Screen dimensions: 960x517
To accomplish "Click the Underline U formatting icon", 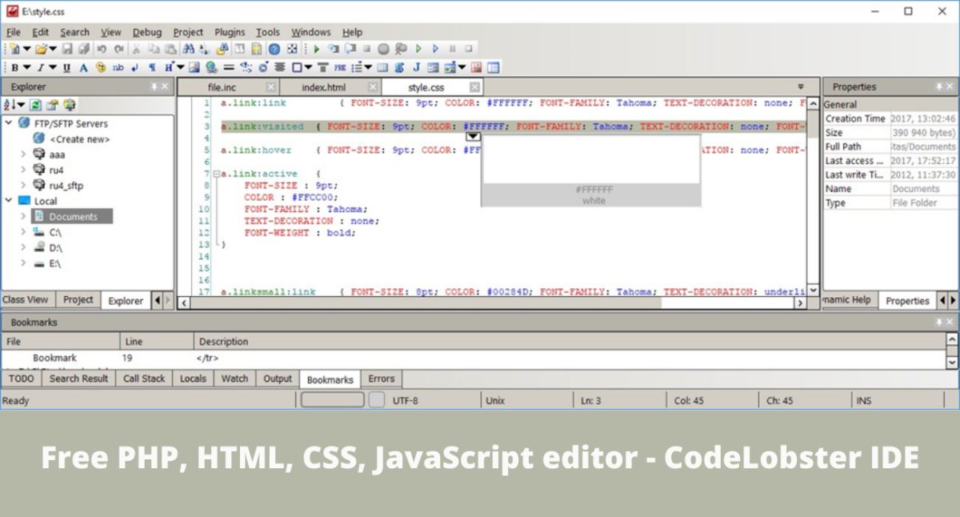I will point(66,67).
